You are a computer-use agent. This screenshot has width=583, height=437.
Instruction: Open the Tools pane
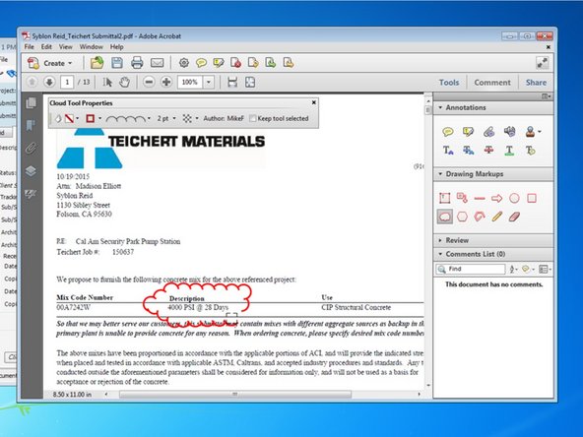tap(449, 83)
